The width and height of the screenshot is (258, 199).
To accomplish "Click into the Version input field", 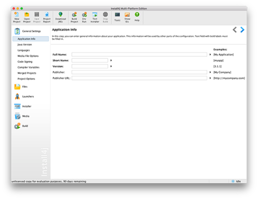I will click(90, 67).
